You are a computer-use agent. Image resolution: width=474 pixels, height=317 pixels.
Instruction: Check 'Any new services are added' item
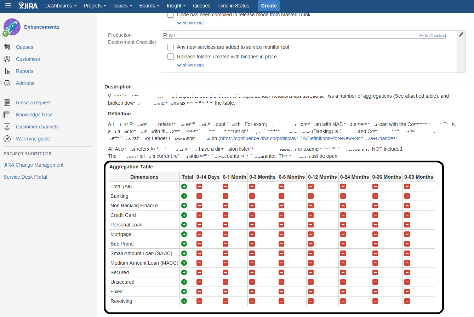point(171,47)
